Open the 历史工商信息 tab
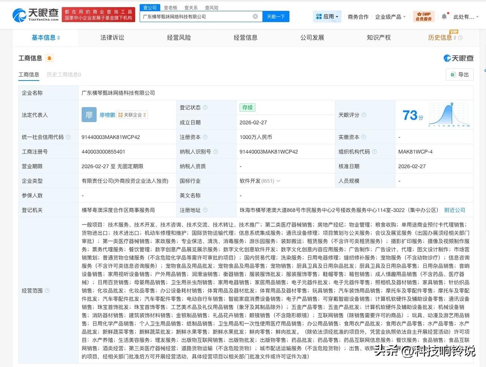The image size is (486, 367). (63, 74)
